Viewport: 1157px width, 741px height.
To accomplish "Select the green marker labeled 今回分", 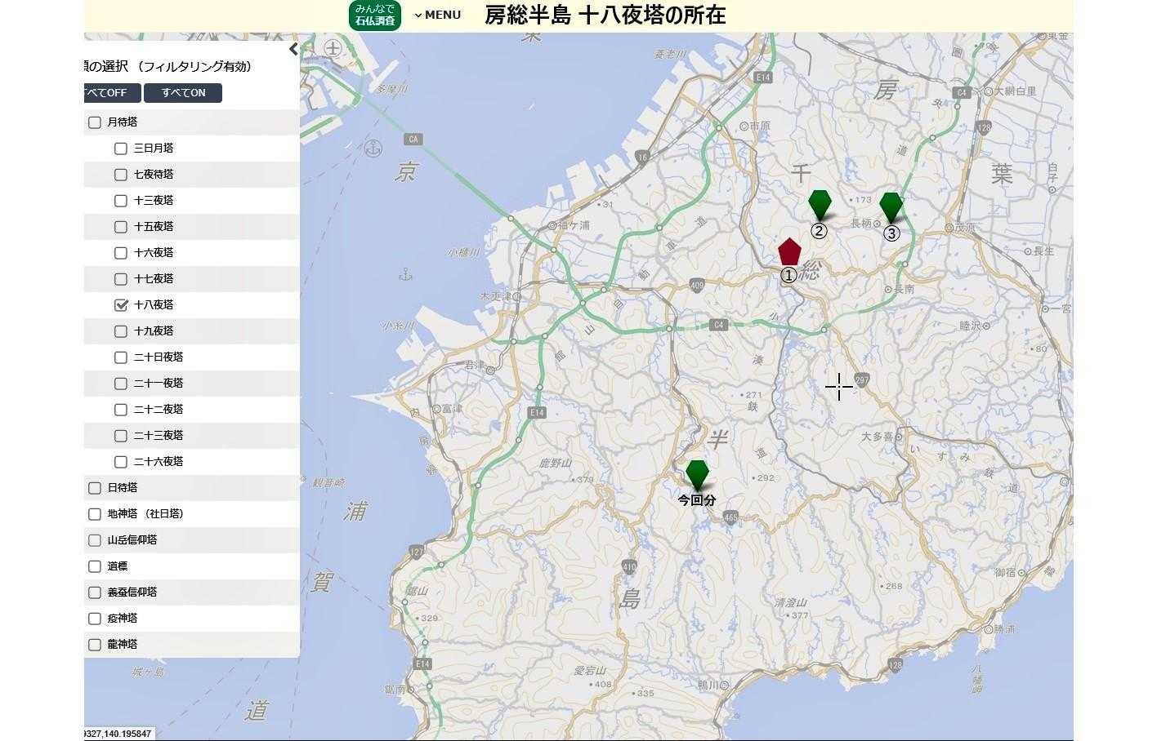I will [x=697, y=474].
